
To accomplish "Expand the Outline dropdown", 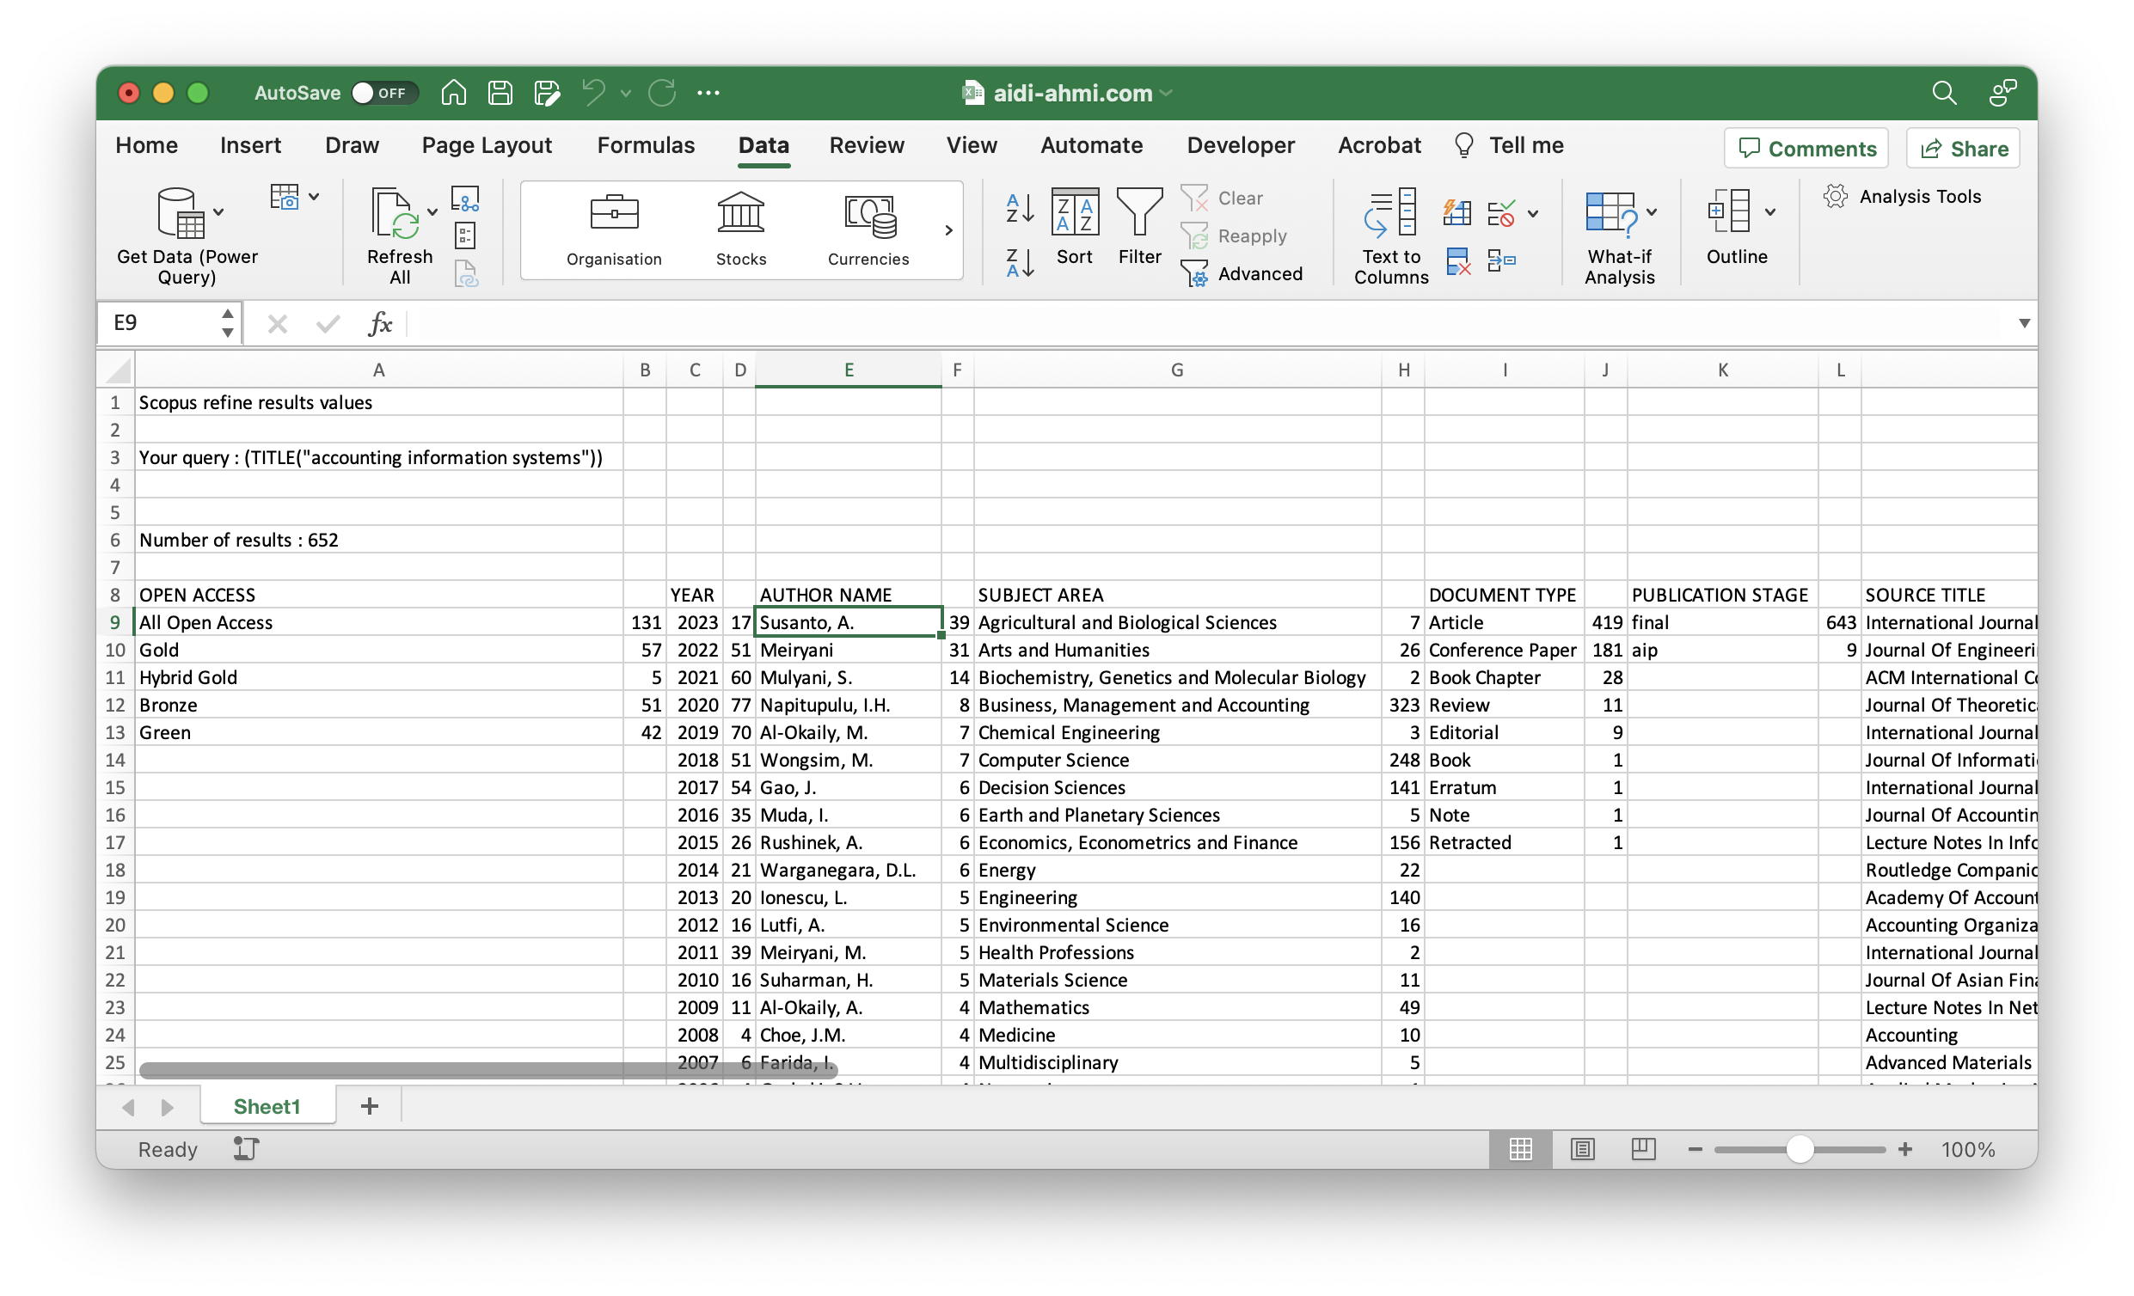I will point(1769,213).
